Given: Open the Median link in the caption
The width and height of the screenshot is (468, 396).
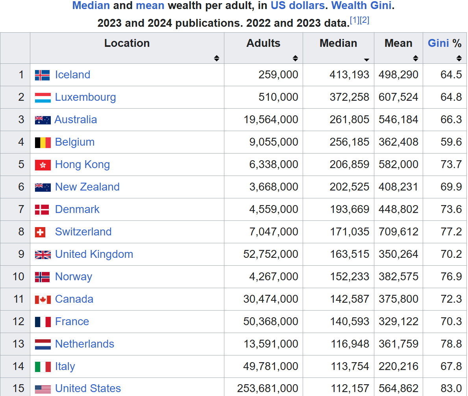Looking at the screenshot, I should pos(91,6).
